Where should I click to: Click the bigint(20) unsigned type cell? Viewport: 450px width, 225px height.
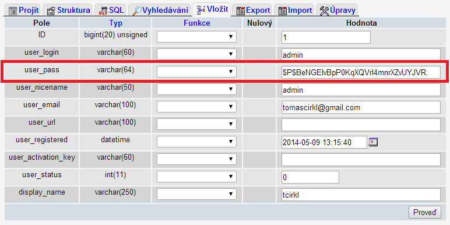point(115,35)
